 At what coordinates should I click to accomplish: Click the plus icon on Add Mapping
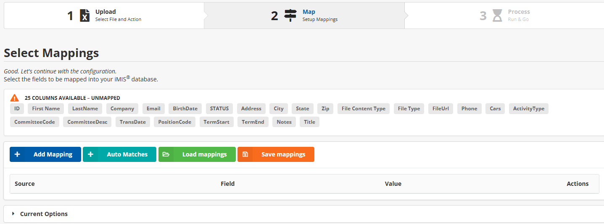tap(17, 154)
